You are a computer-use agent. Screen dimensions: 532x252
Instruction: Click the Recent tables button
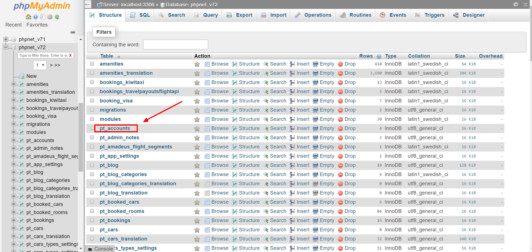(13, 25)
